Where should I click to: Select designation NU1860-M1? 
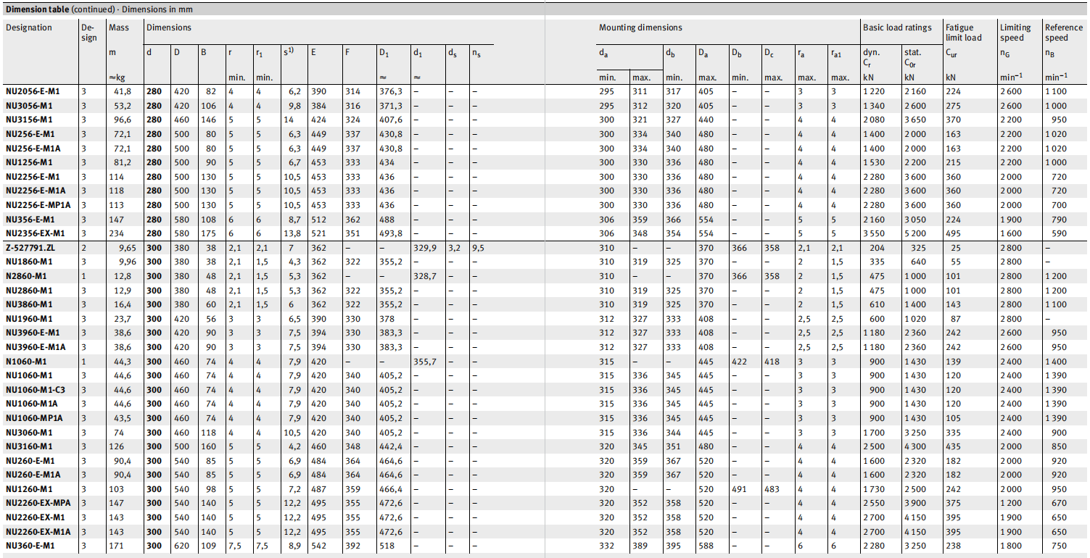pyautogui.click(x=28, y=262)
